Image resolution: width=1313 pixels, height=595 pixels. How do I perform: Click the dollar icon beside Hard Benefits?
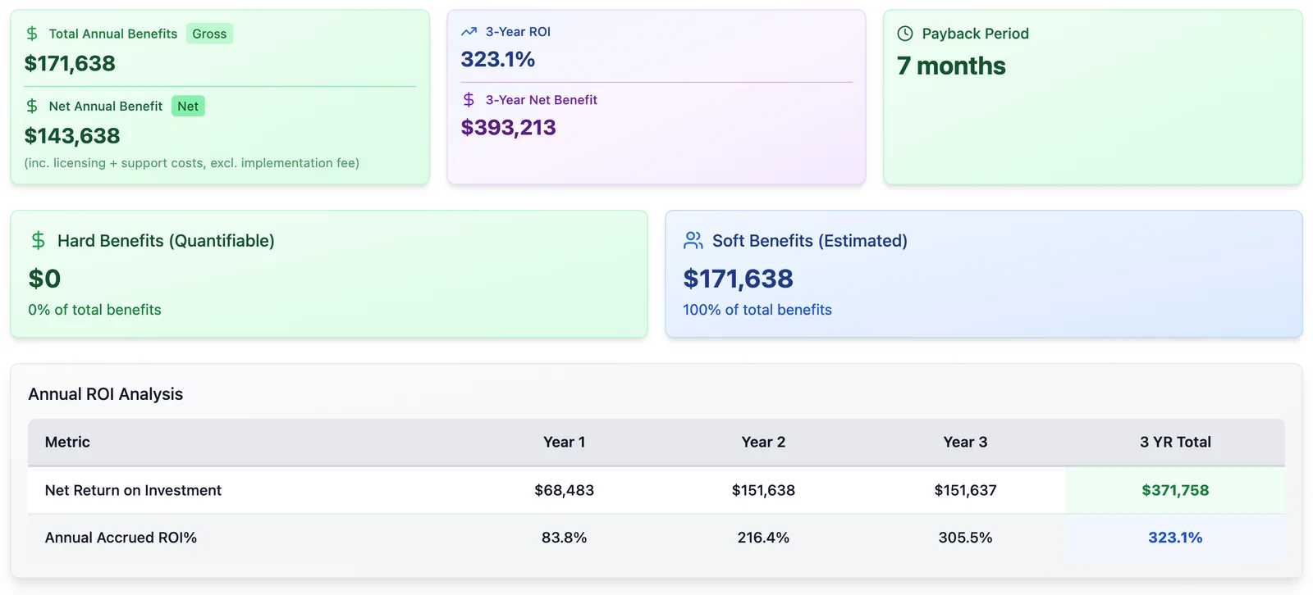(x=38, y=240)
